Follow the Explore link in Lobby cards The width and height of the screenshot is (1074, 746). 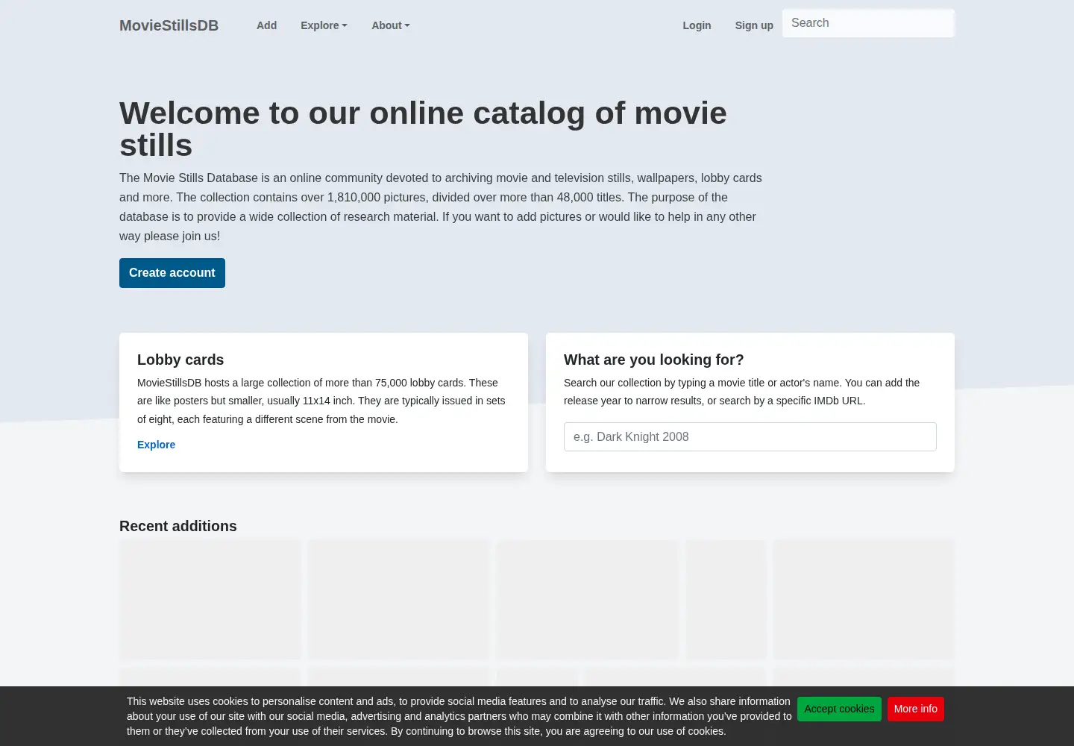(156, 445)
